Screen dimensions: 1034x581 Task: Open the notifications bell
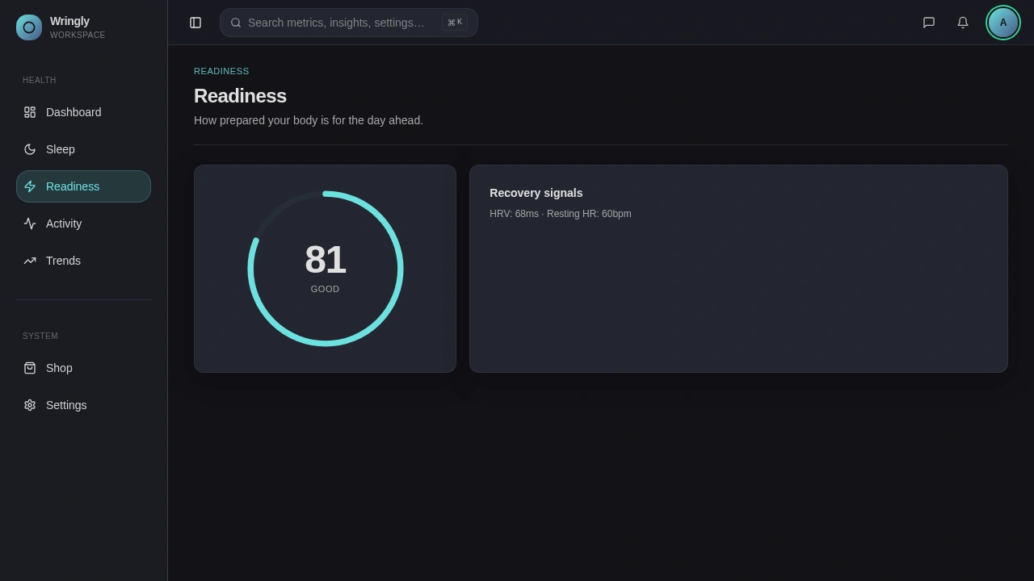(x=963, y=23)
